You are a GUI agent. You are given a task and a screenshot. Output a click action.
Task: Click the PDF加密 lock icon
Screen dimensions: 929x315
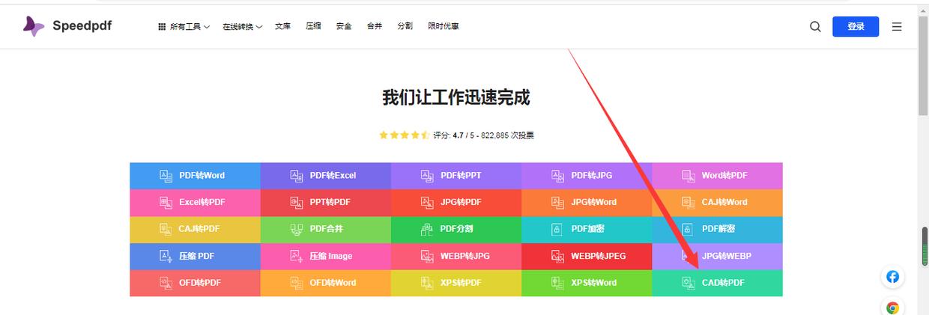point(558,229)
